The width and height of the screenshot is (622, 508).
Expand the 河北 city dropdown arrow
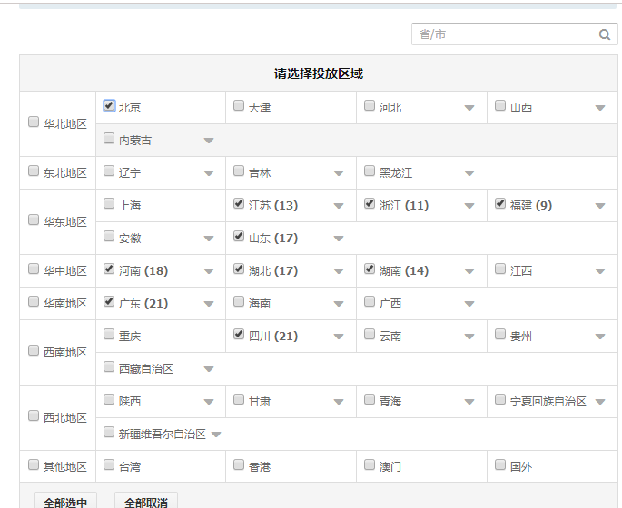point(469,108)
